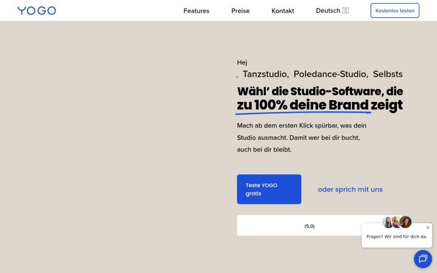Click the Kostenlos testen button
The height and width of the screenshot is (273, 437).
coord(395,10)
